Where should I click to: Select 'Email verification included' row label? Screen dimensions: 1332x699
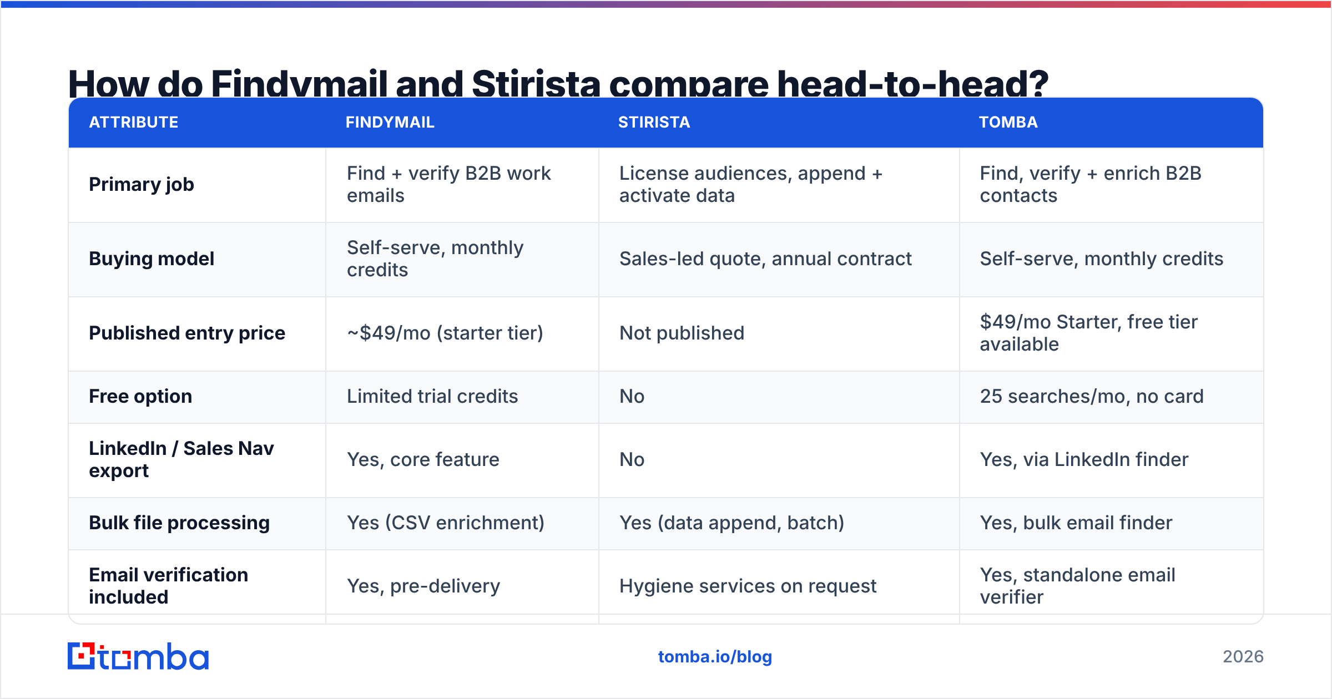click(x=169, y=586)
